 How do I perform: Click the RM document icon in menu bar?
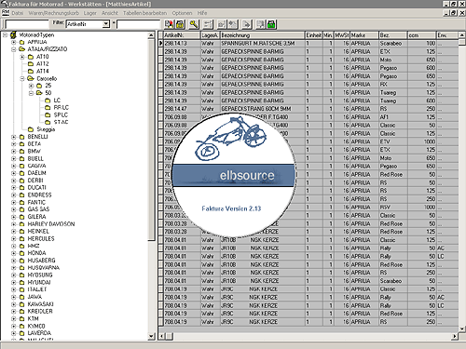[x=6, y=13]
